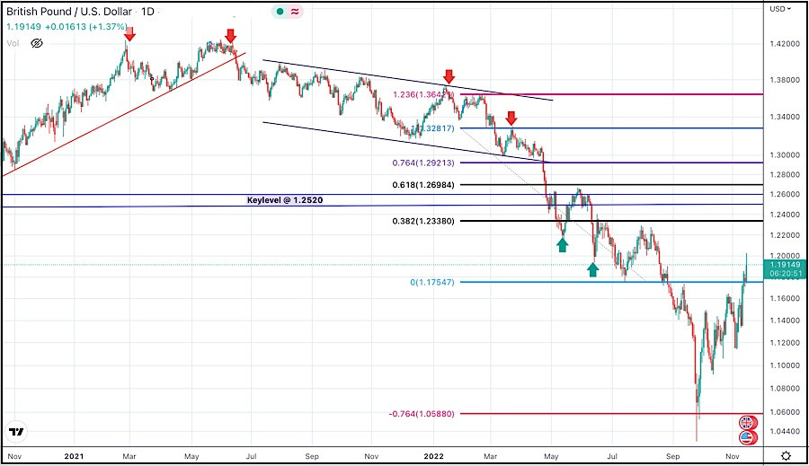Click the TradingView logo
Screen dimensions: 809x466
(16, 432)
